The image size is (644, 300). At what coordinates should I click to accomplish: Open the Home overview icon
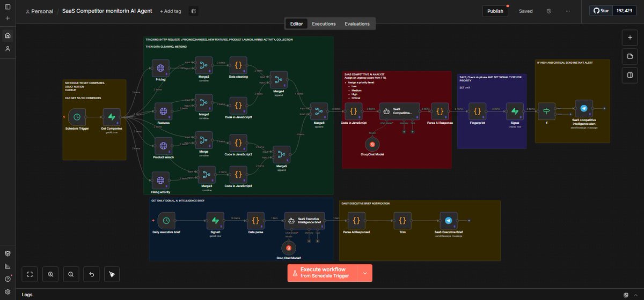(x=8, y=35)
